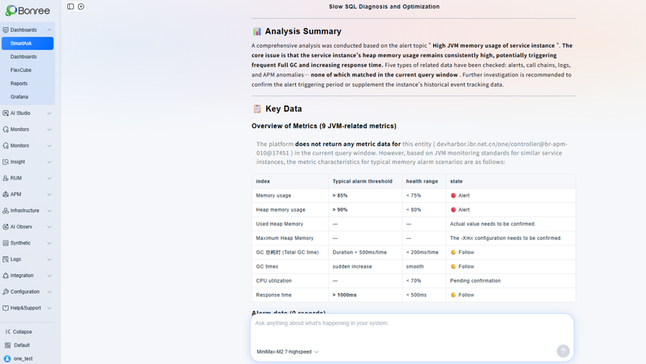Select SmartAsk in the sidebar
Screen dimensions: 646x364
[27, 43]
